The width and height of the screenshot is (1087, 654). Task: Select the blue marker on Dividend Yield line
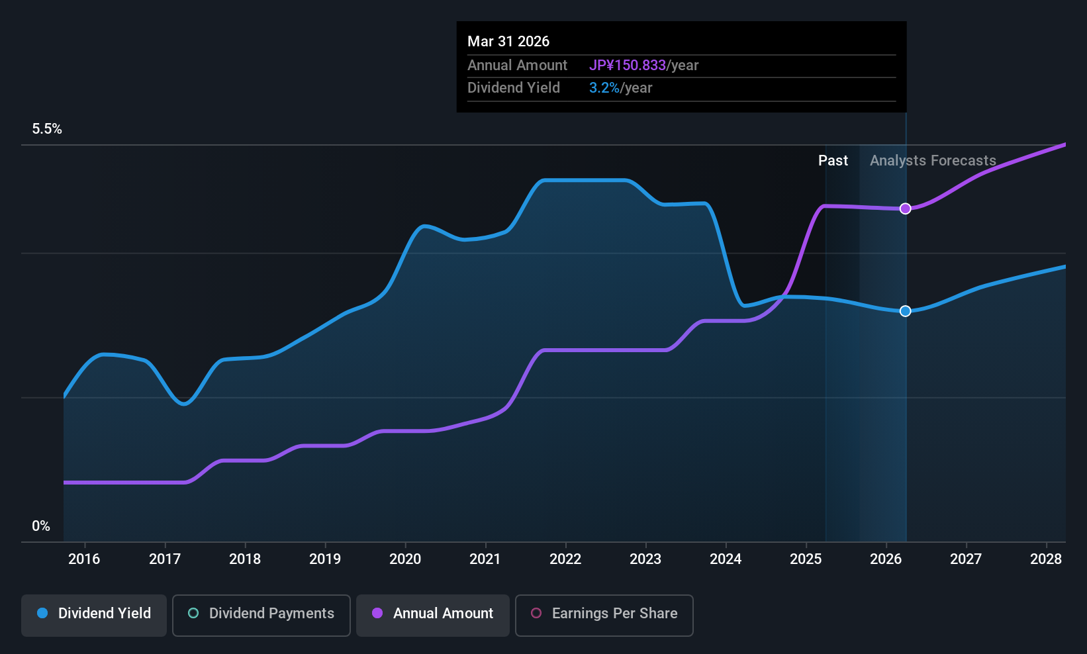tap(906, 311)
